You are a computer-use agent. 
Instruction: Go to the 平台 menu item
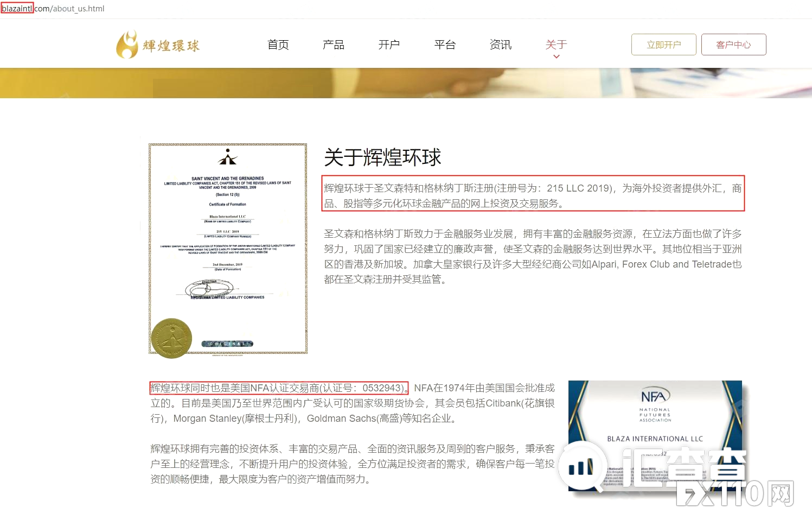pyautogui.click(x=445, y=45)
